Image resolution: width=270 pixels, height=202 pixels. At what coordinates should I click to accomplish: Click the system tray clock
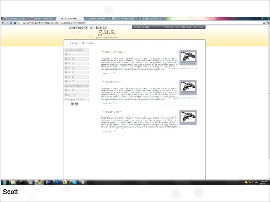264,183
